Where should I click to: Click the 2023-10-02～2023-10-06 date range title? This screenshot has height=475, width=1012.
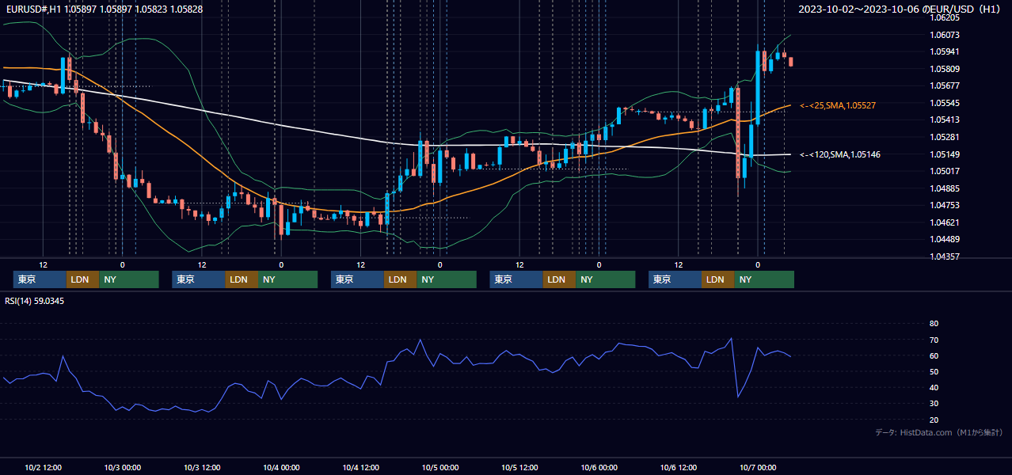(x=900, y=9)
